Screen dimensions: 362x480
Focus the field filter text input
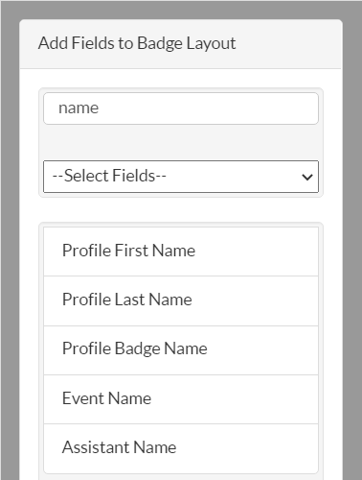coord(181,108)
